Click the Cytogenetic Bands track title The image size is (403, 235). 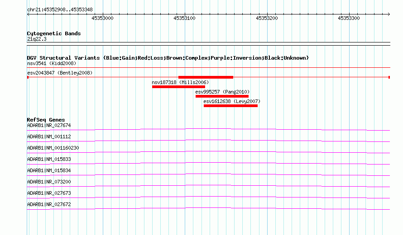54,33
